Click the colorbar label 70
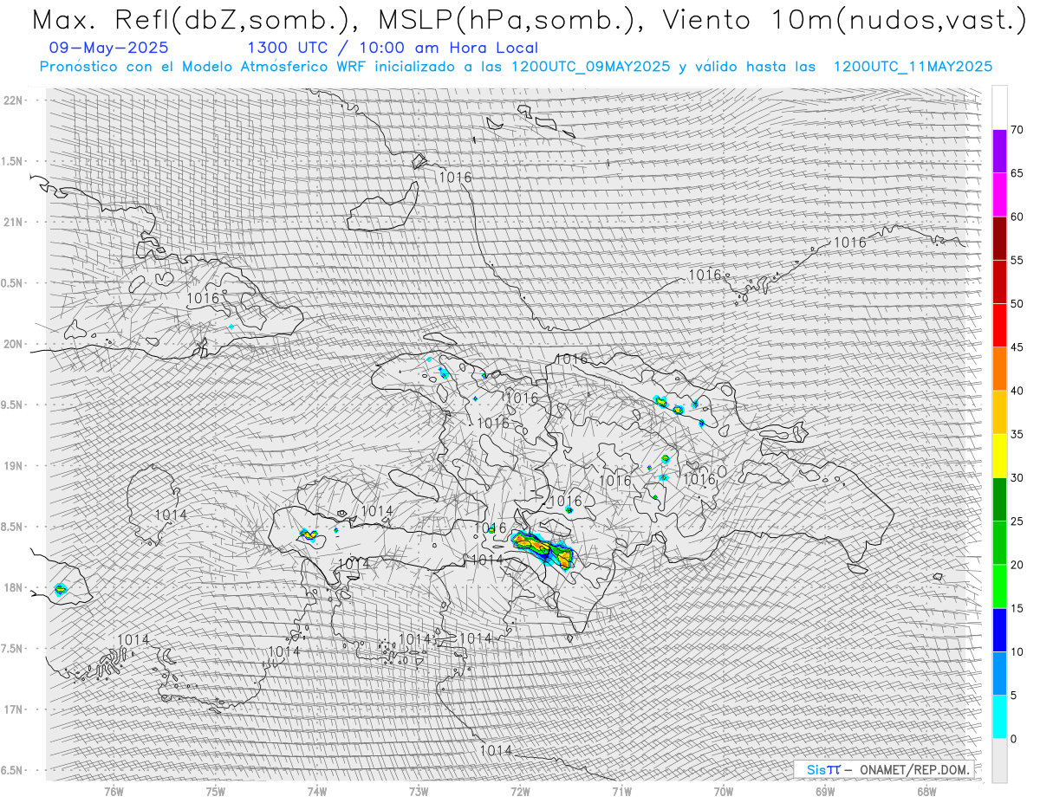The image size is (1040, 803). 1017,130
